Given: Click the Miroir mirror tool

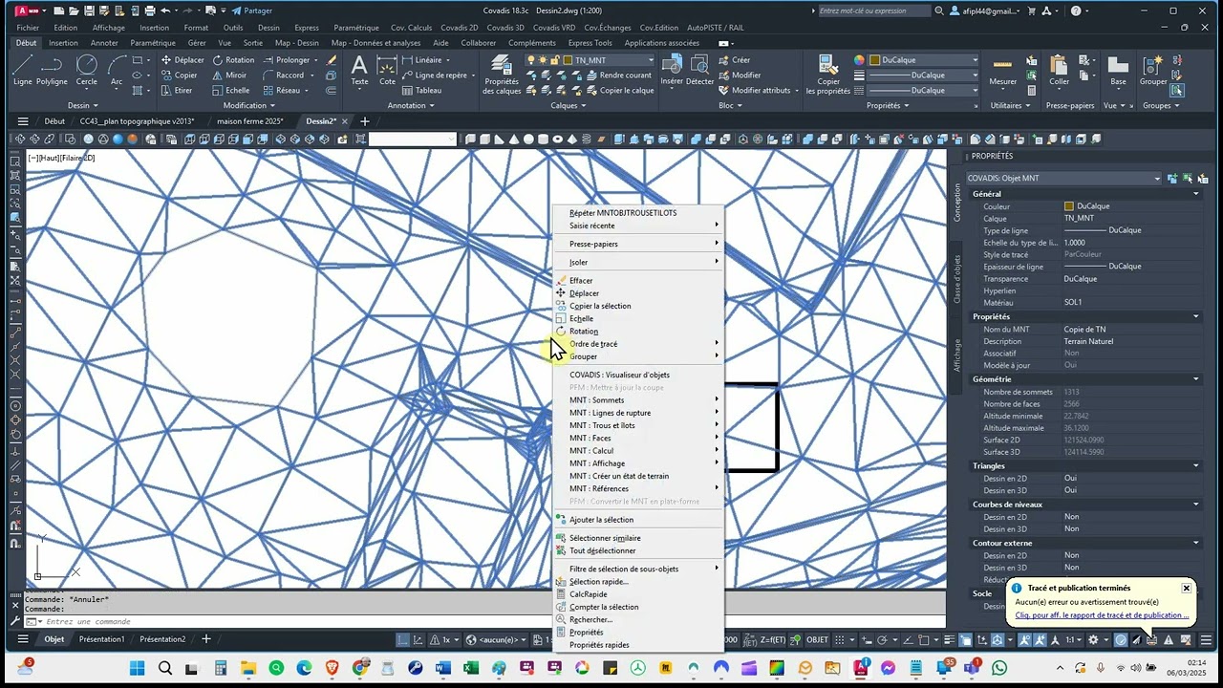Looking at the screenshot, I should point(229,75).
